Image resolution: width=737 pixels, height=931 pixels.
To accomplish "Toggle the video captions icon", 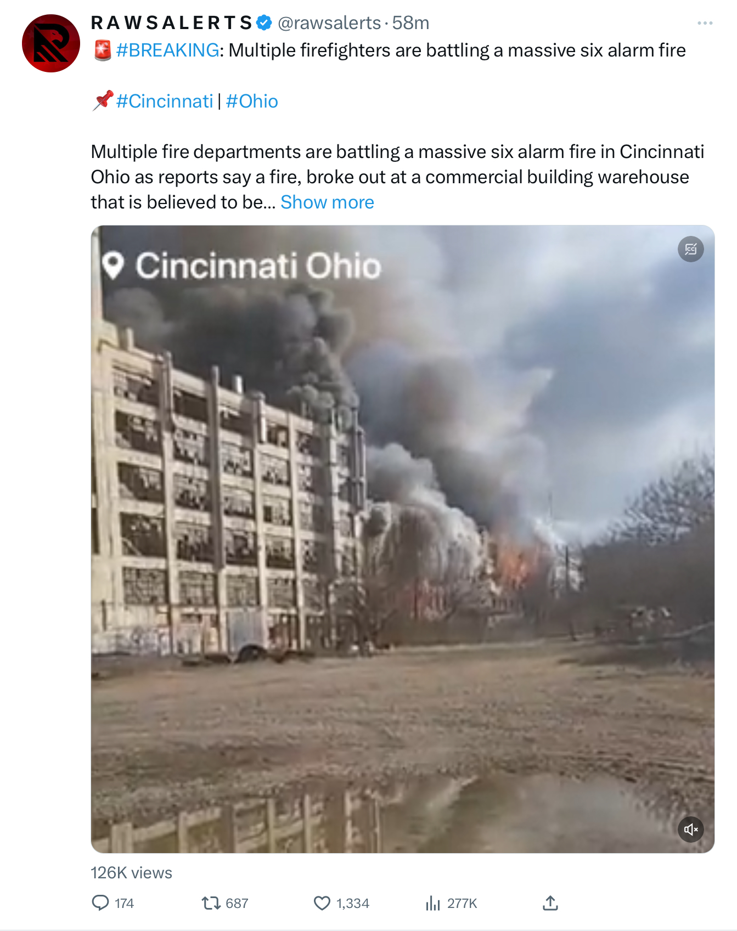I will 691,249.
